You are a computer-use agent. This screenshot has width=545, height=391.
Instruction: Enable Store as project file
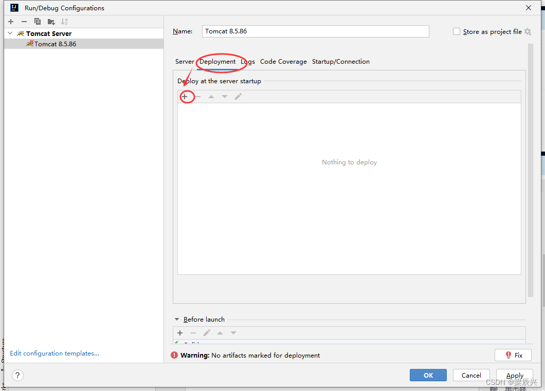pos(457,32)
